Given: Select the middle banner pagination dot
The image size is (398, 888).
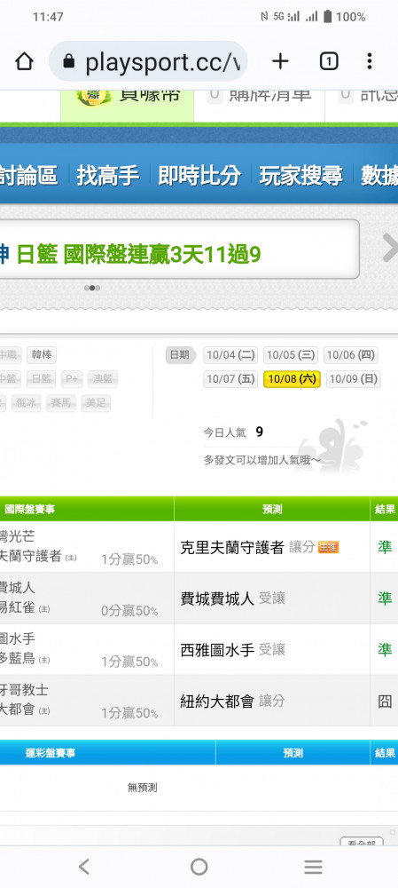Looking at the screenshot, I should coord(92,288).
